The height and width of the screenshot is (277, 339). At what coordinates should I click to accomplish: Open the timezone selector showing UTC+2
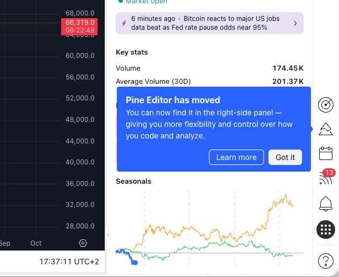click(69, 262)
